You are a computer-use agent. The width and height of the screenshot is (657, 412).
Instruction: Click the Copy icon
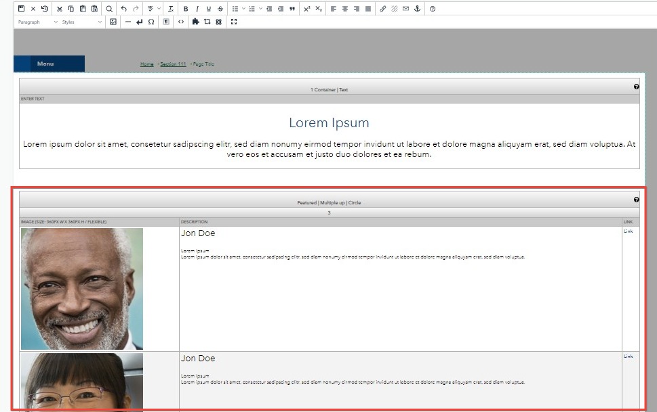pos(71,8)
